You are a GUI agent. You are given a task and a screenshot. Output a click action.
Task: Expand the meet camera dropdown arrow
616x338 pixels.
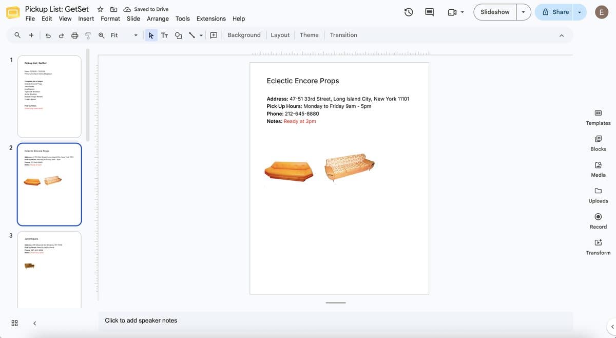(x=462, y=12)
